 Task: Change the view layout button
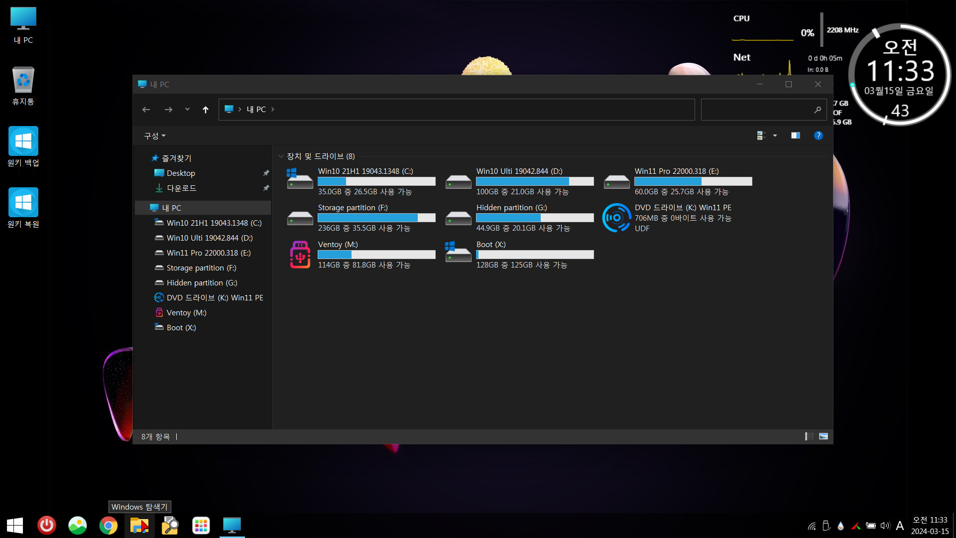coord(761,135)
